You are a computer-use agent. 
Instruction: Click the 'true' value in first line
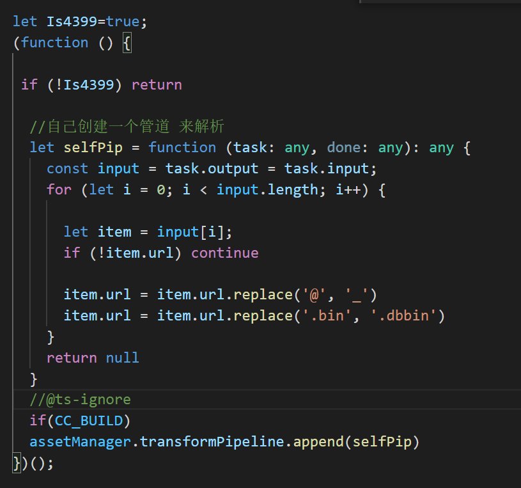[x=123, y=22]
